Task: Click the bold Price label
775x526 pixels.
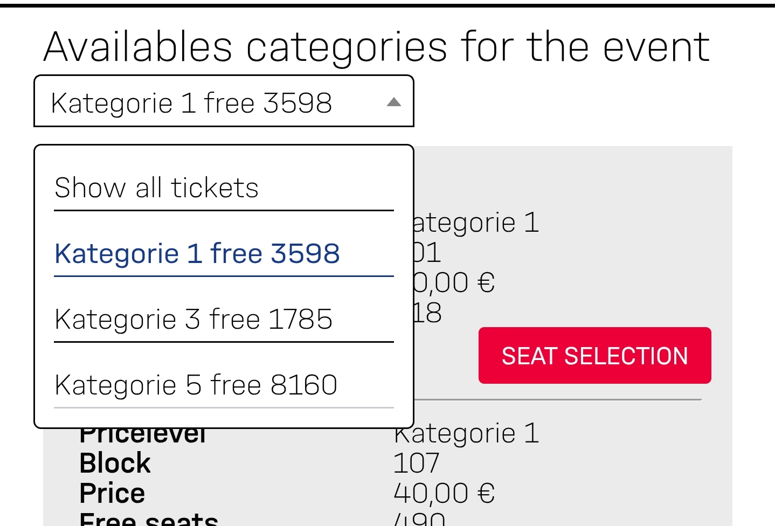Action: coord(112,493)
